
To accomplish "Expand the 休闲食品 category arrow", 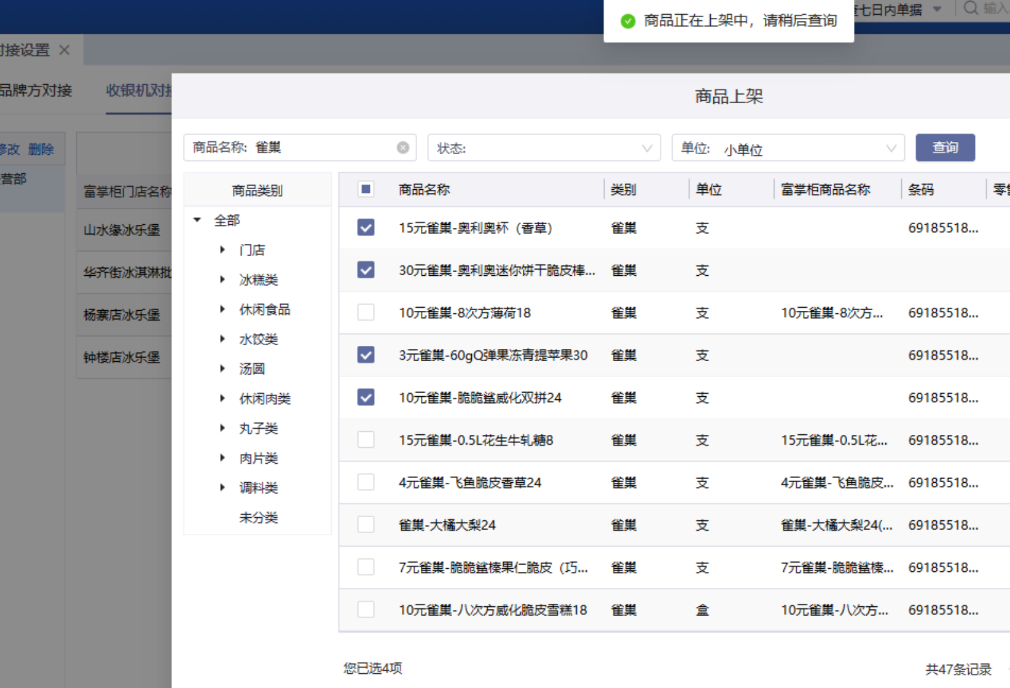I will [x=222, y=309].
